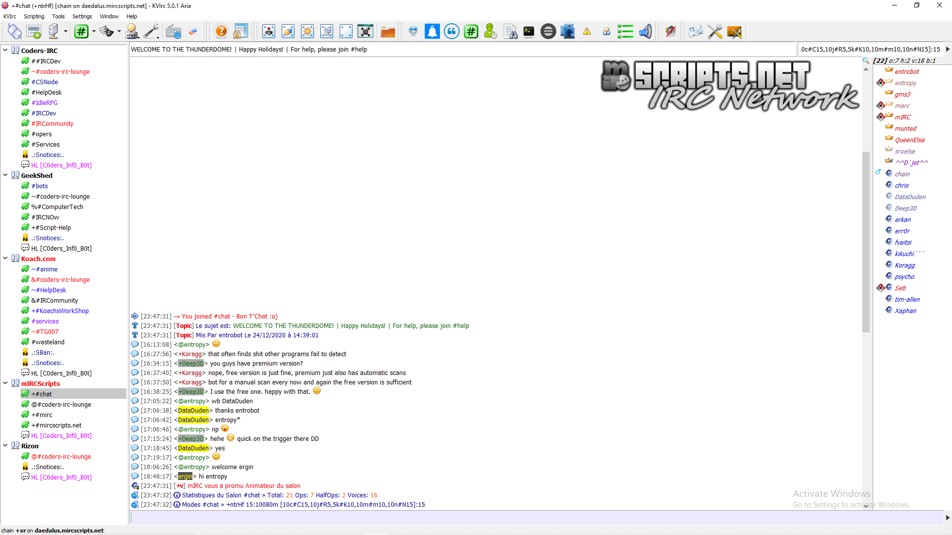Toggle the red-slashed icon in toolbar

pos(670,32)
